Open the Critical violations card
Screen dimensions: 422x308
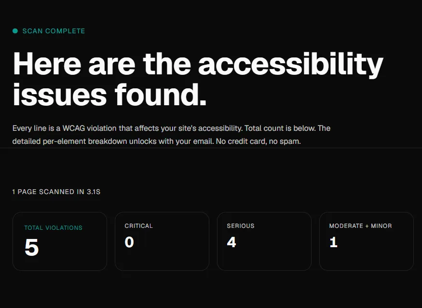click(162, 241)
